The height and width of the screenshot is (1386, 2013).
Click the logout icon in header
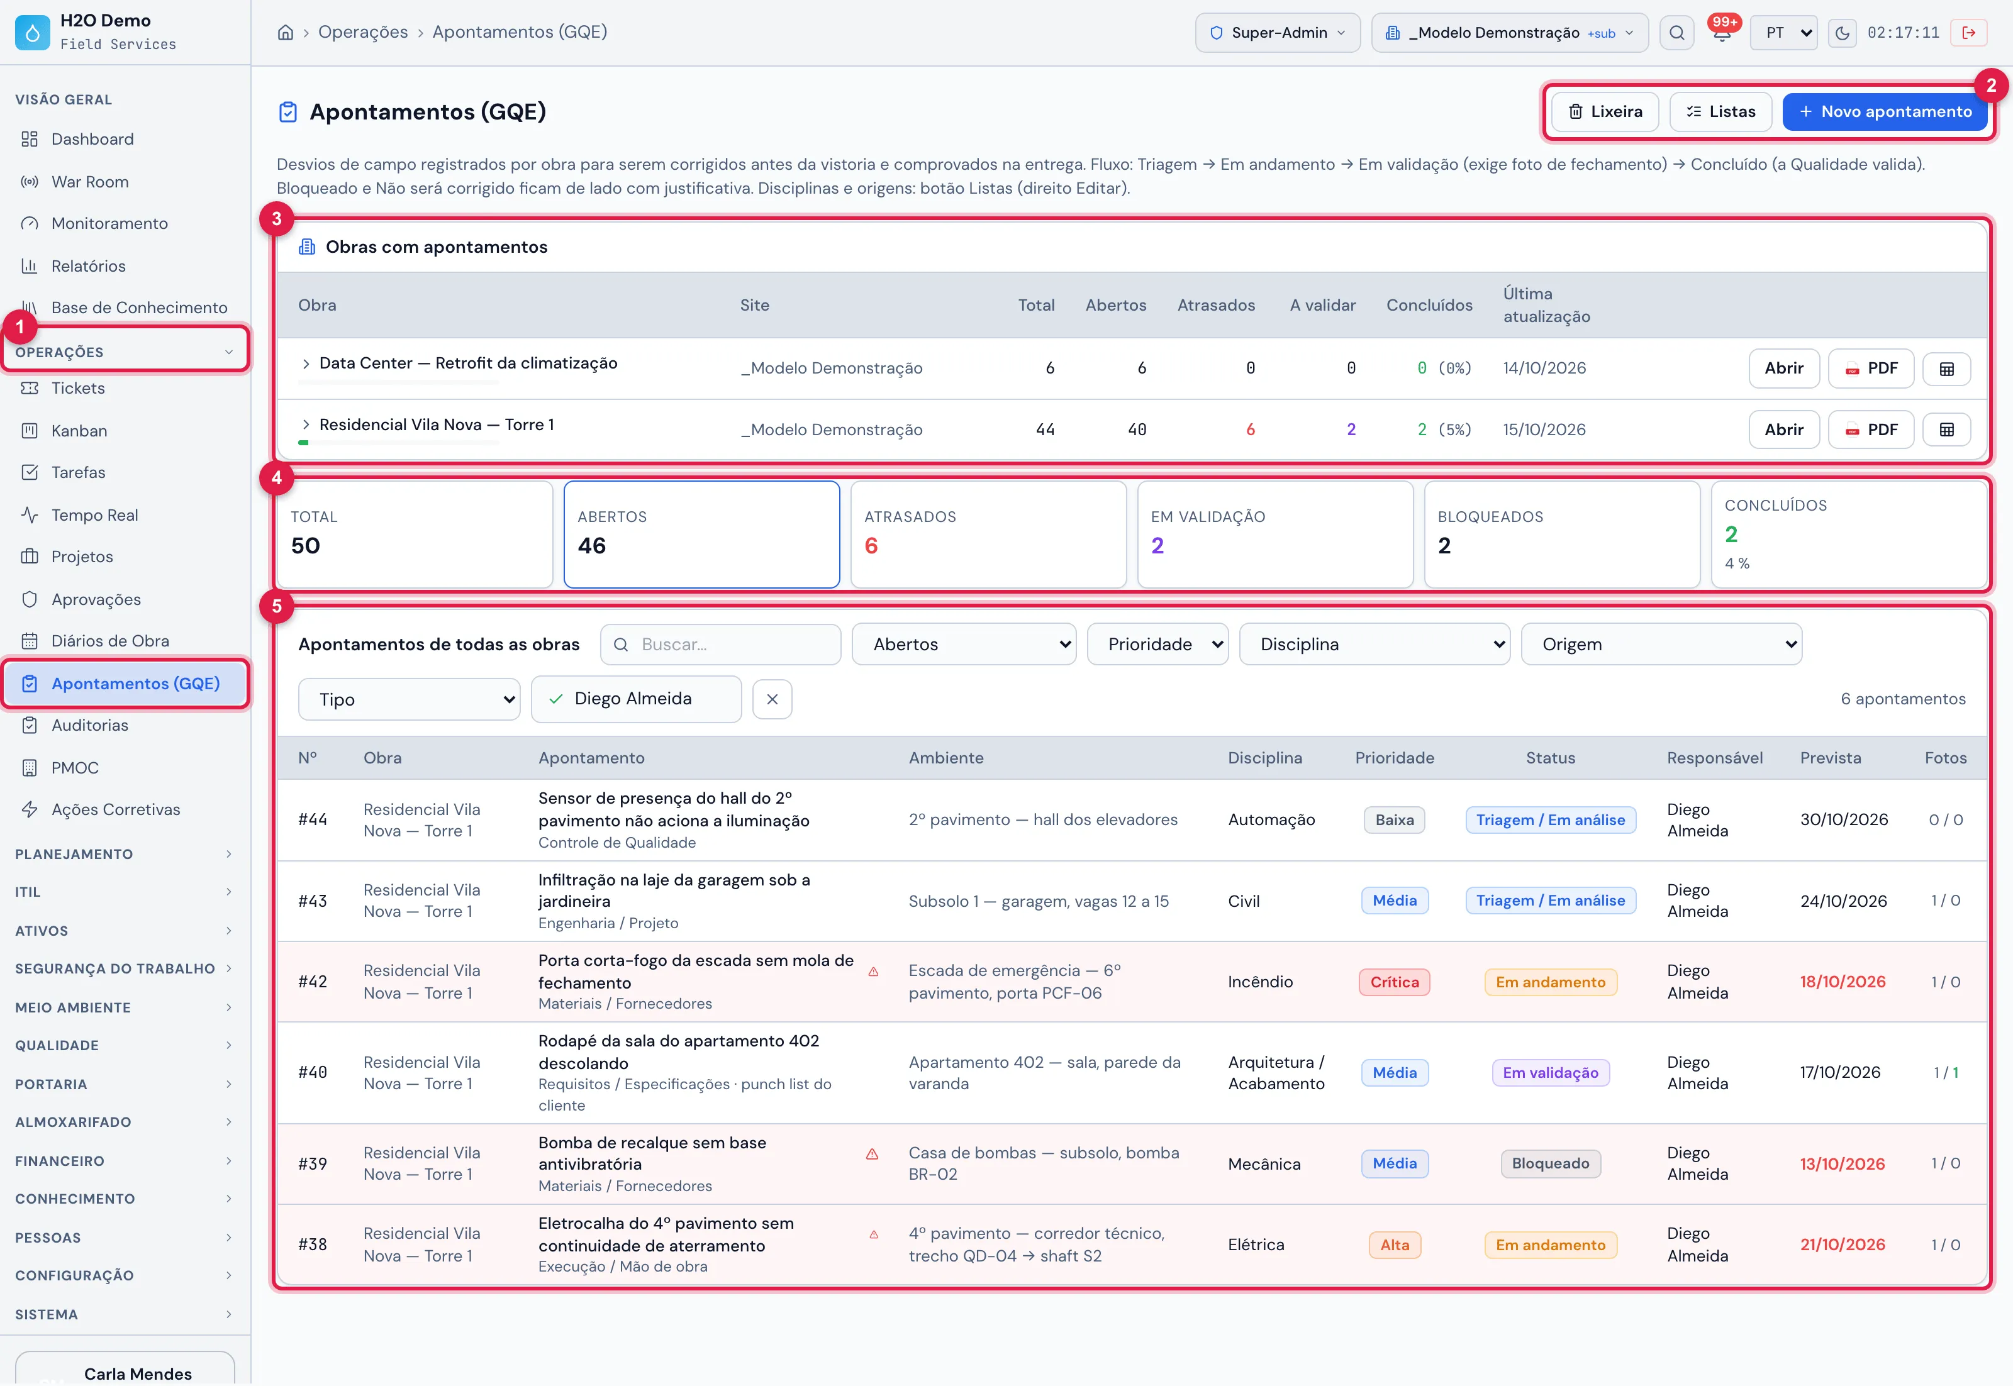coord(1969,33)
